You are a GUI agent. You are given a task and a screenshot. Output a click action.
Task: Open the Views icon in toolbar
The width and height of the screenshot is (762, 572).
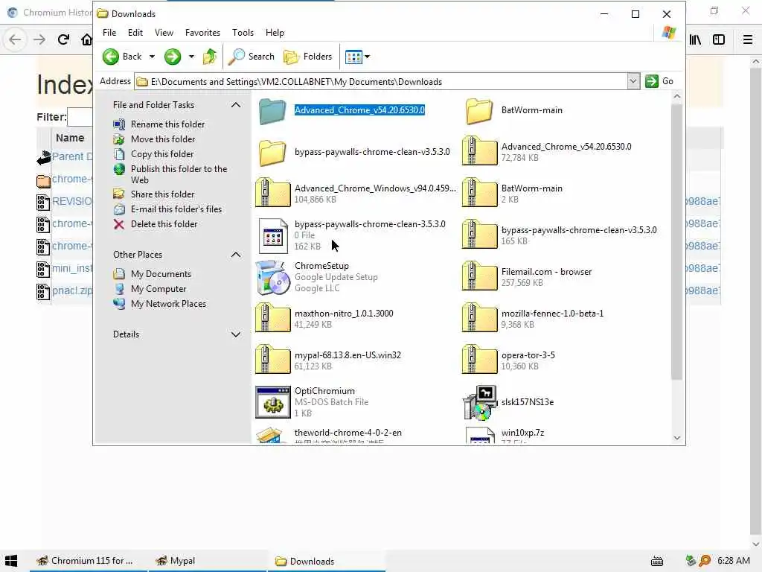point(353,57)
